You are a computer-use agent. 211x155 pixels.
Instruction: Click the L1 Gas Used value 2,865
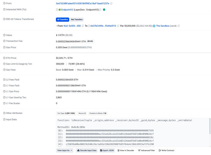click(x=59, y=97)
